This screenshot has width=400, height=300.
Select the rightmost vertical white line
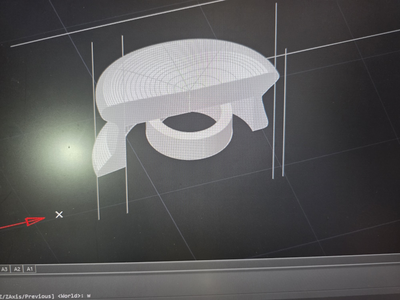coord(284,120)
